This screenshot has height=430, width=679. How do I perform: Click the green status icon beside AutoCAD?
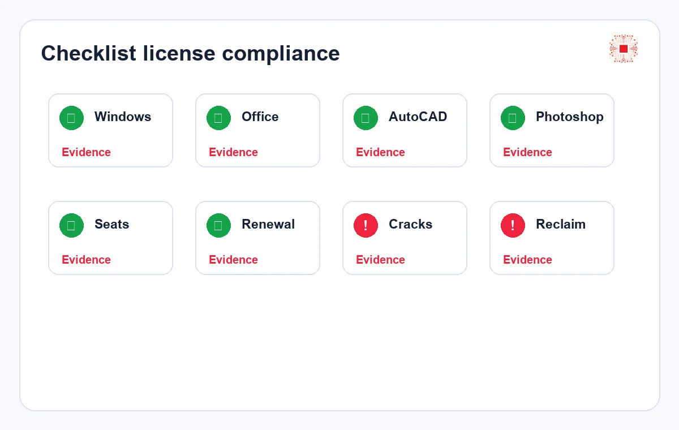click(x=366, y=118)
